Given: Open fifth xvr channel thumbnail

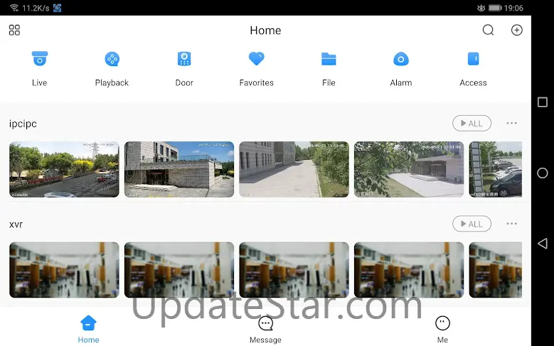Looking at the screenshot, I should click(496, 270).
